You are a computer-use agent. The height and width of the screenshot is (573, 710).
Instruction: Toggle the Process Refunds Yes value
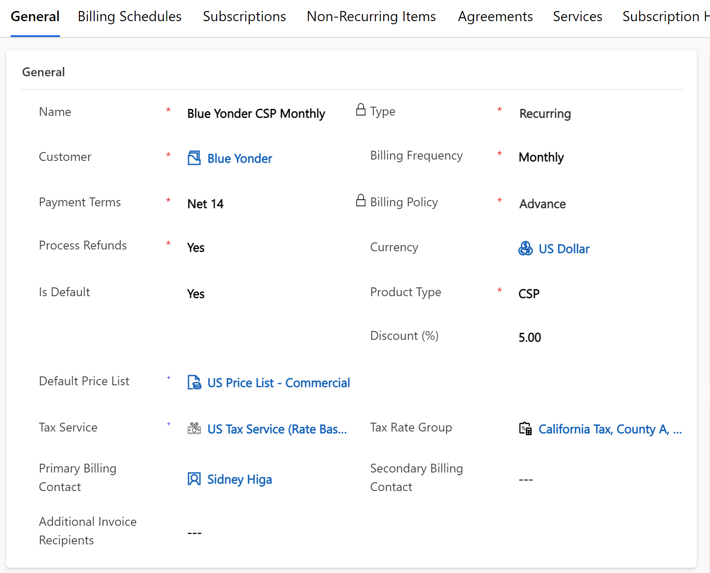coord(196,248)
